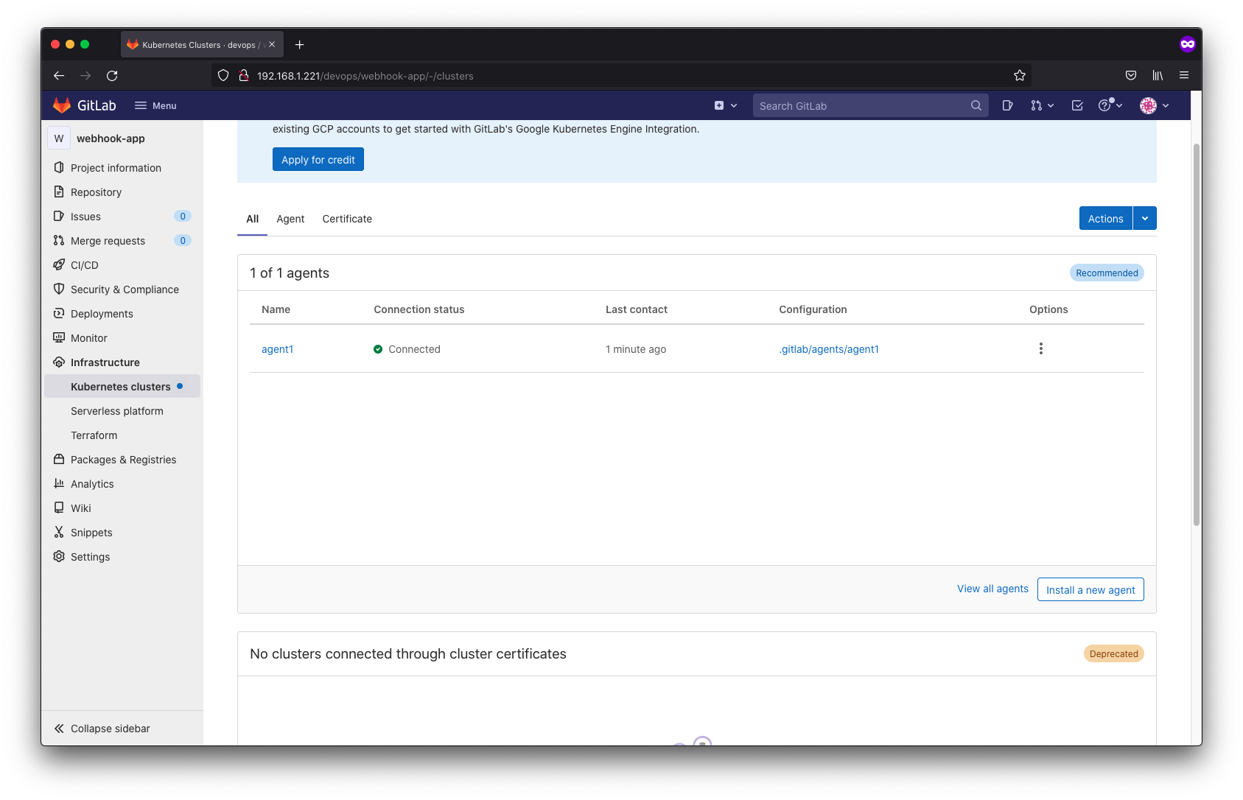
Task: Click the search magnifier icon
Action: click(976, 105)
